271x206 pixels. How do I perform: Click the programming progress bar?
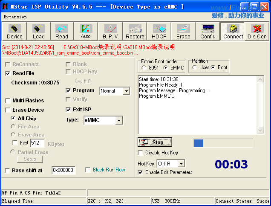222,143
